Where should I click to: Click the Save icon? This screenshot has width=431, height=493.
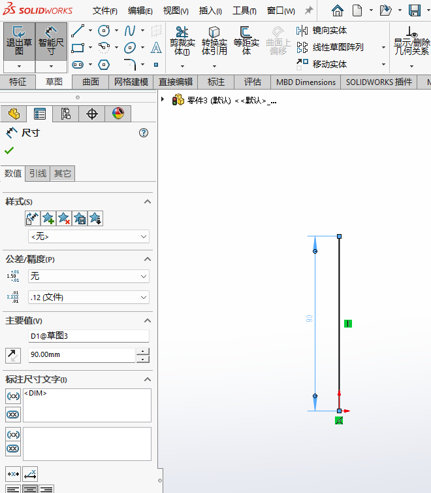click(x=415, y=10)
